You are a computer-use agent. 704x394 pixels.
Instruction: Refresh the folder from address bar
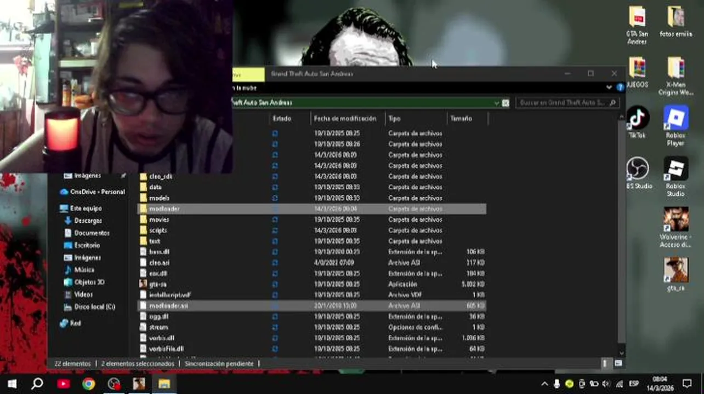tap(506, 103)
